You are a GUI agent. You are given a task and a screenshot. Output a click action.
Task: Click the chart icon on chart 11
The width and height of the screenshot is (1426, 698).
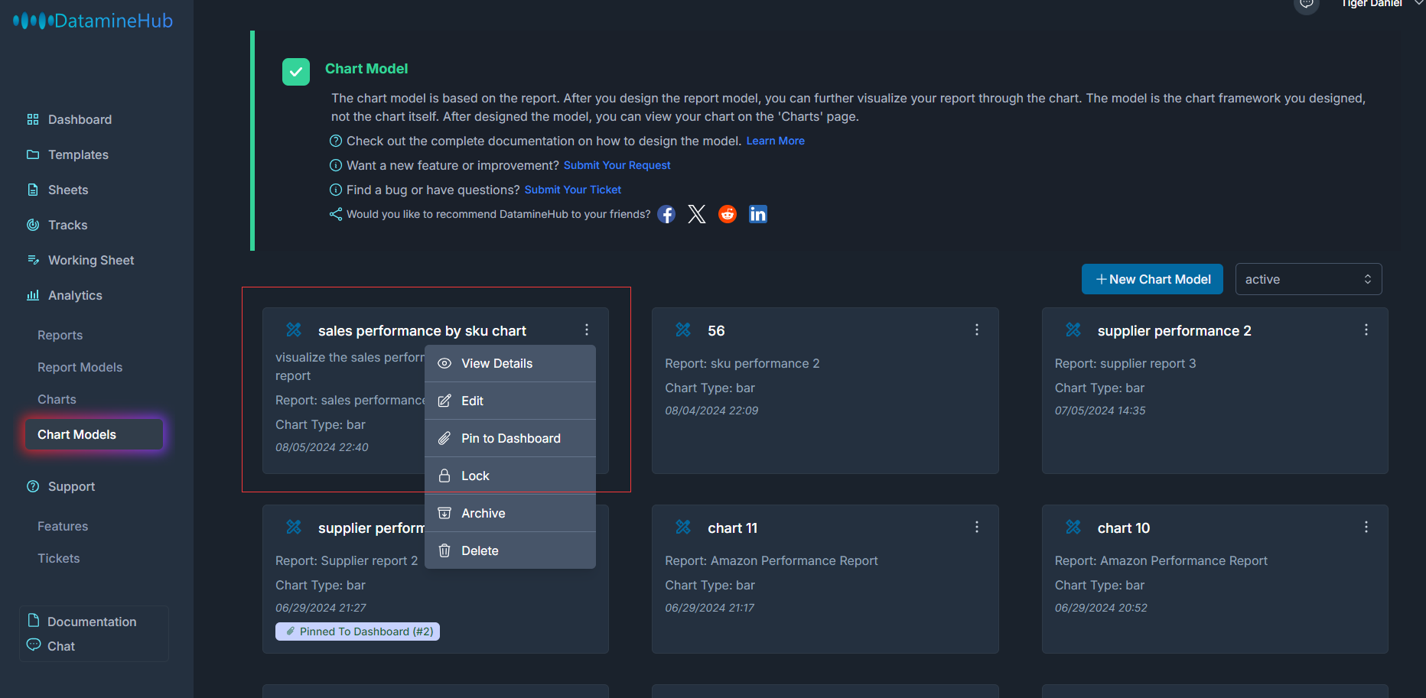(x=683, y=527)
